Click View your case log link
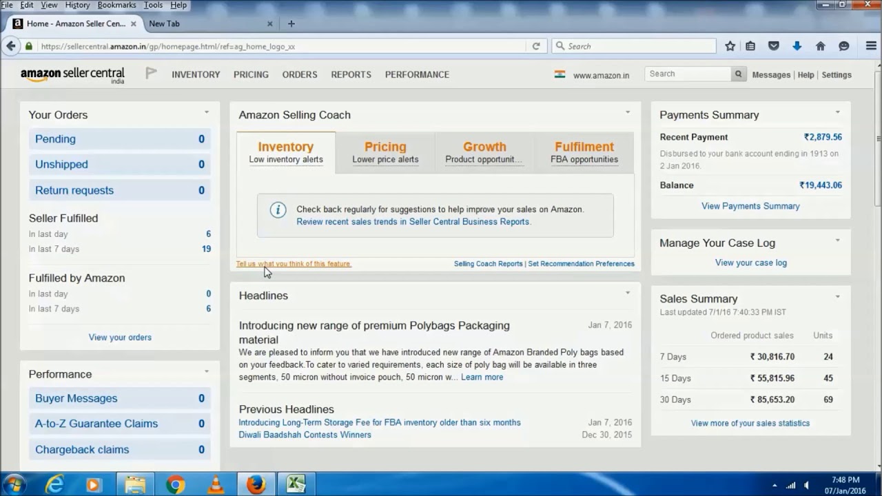The image size is (882, 496). (750, 262)
